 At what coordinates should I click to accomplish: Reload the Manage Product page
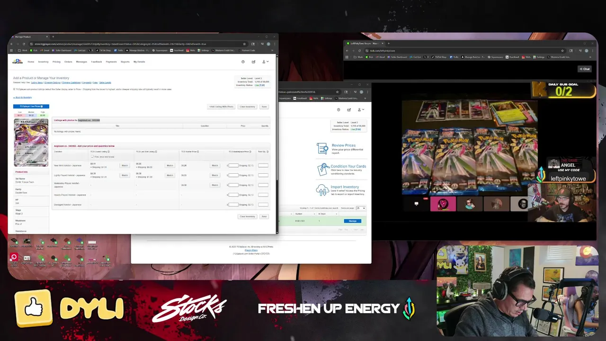(24, 44)
